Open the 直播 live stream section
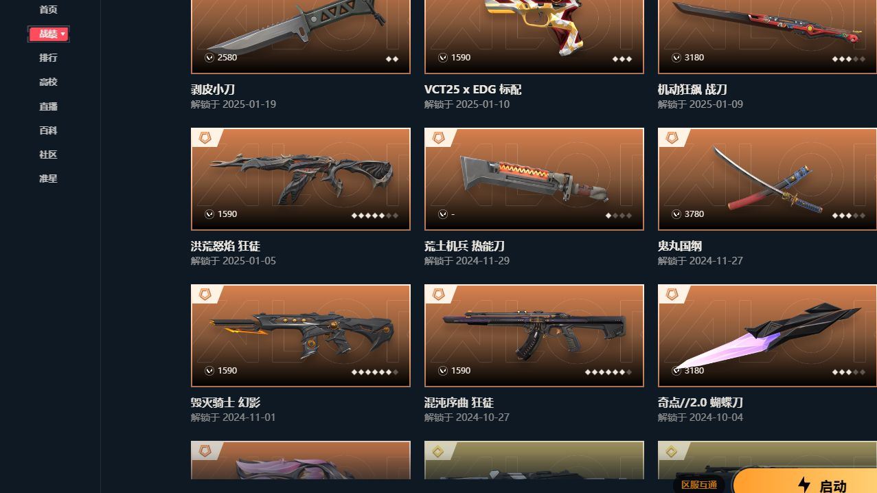Screen dimensions: 877x493 point(48,106)
